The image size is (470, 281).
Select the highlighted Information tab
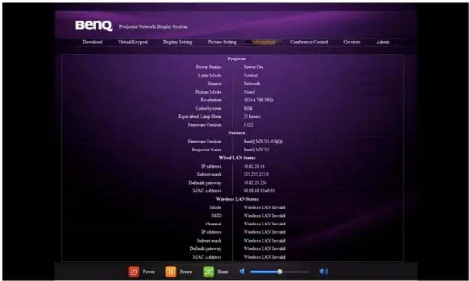(x=263, y=42)
